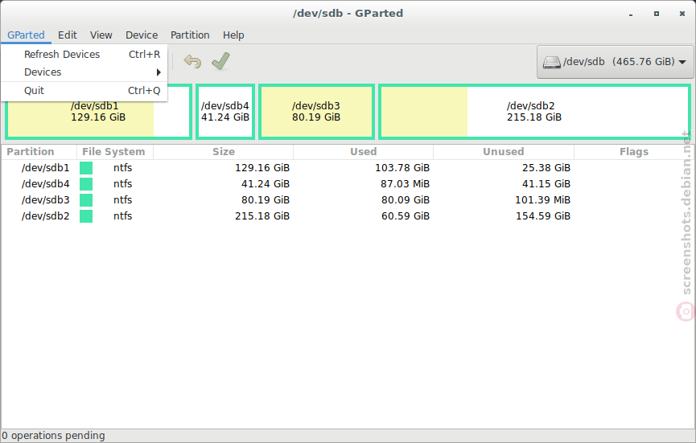
Task: Select the /dev/sdb4 row in partition list
Action: point(348,183)
